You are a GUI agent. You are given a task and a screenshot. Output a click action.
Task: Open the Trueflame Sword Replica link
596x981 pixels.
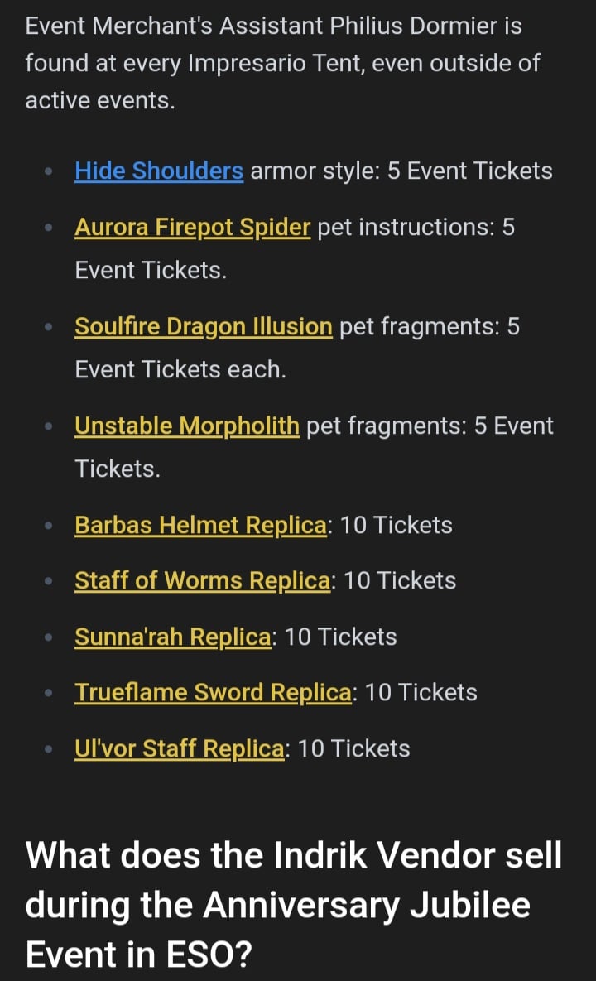(213, 693)
